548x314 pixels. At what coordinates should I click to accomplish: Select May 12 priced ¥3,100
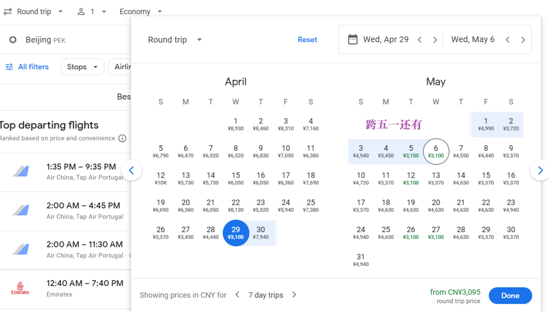[x=411, y=178]
